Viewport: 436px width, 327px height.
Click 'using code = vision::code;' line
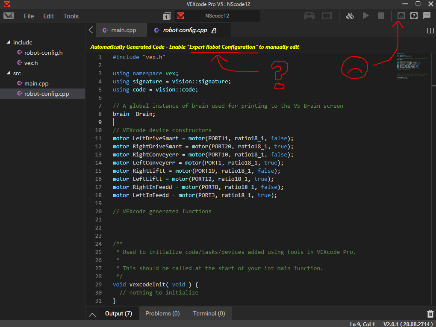155,89
